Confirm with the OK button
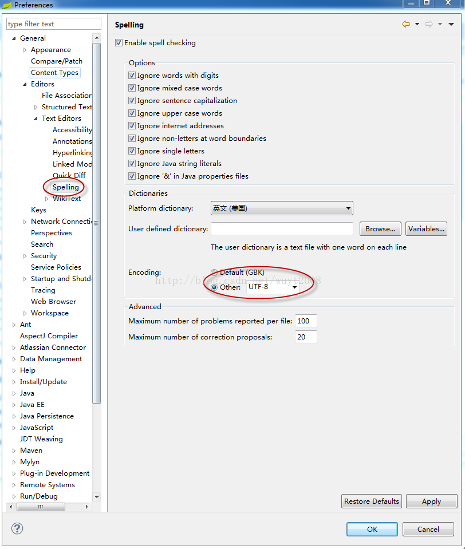 point(372,530)
